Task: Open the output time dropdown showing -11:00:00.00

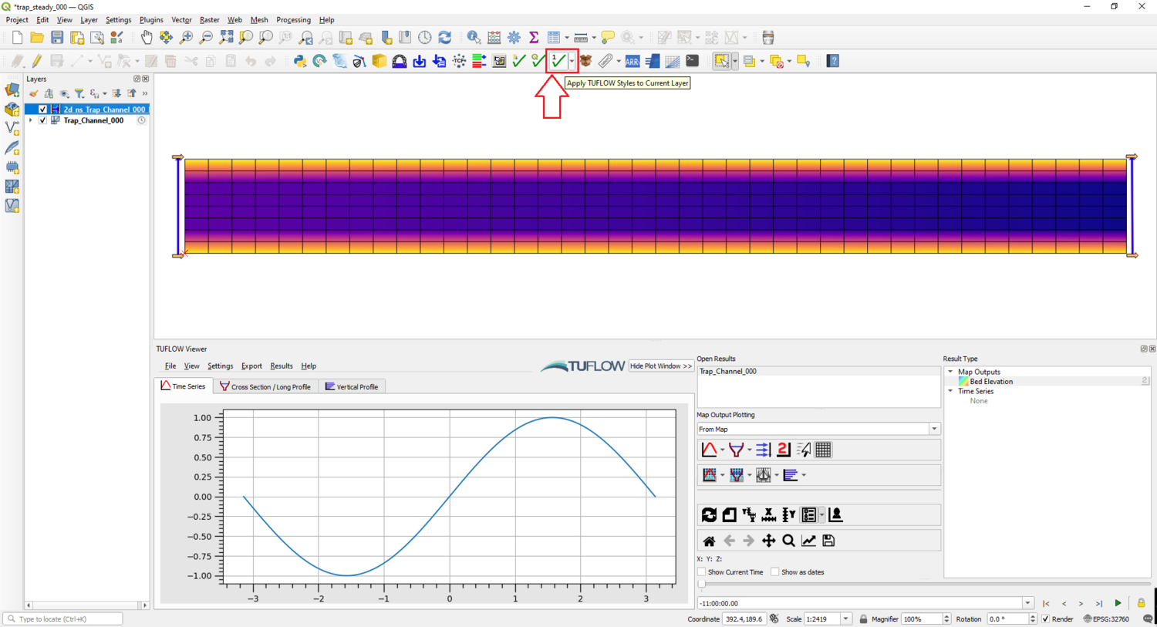Action: (1027, 603)
